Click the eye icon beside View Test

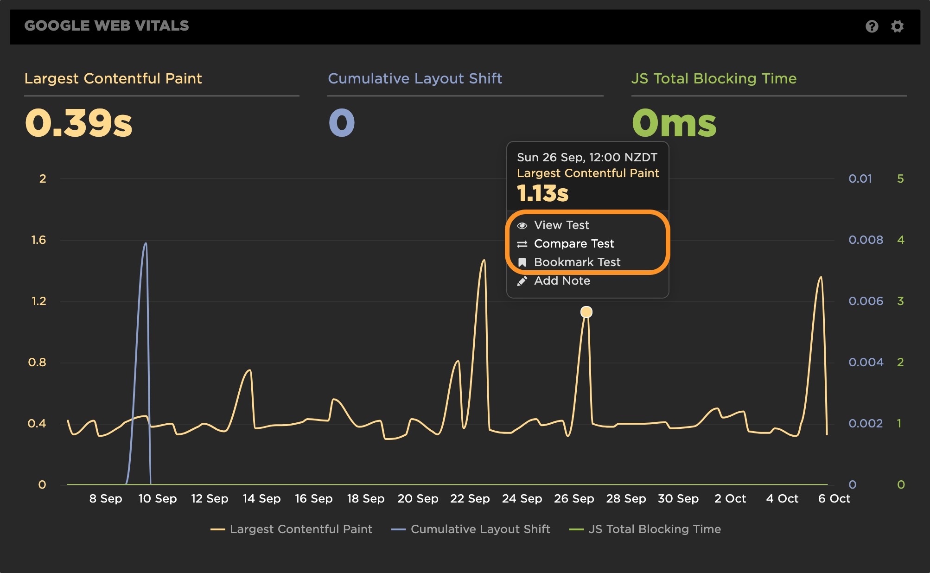(x=522, y=225)
